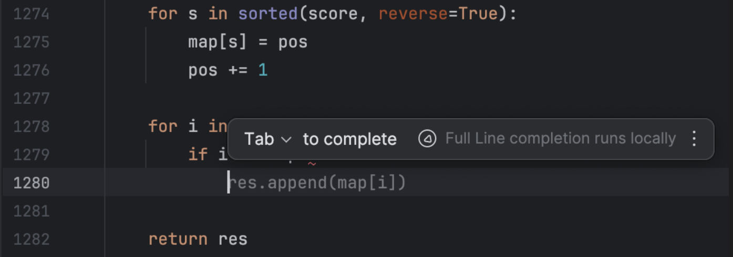Click the "True" value on line 1274
Screen dimensions: 733x257
(x=478, y=14)
